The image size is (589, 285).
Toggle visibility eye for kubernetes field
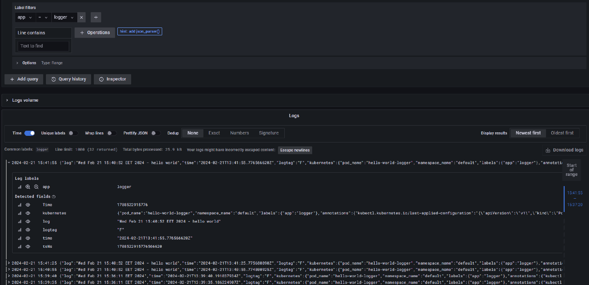(28, 213)
